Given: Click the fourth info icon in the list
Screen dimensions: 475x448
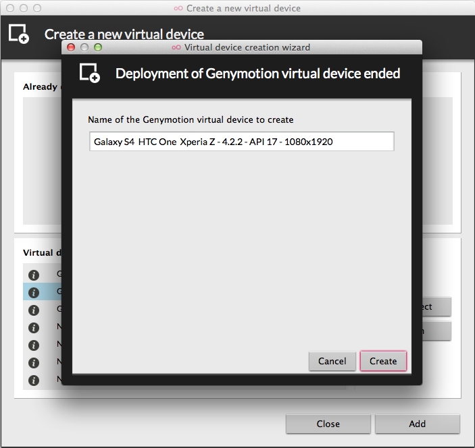Looking at the screenshot, I should 34,328.
